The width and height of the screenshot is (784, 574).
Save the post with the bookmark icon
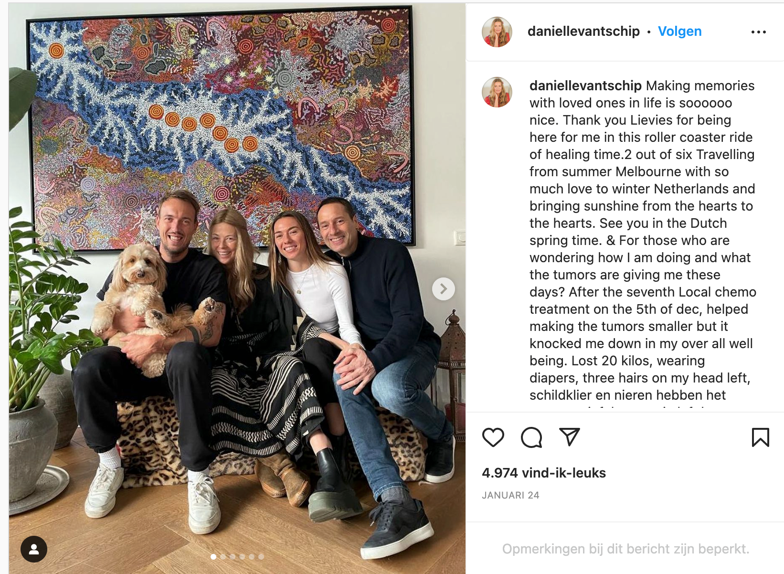pos(761,437)
